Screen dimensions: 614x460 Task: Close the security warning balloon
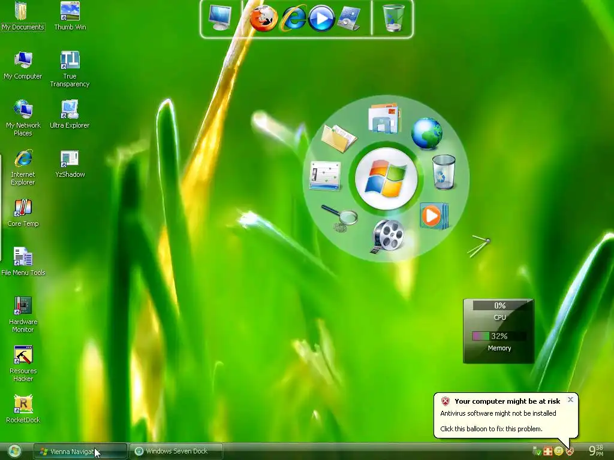click(x=571, y=400)
